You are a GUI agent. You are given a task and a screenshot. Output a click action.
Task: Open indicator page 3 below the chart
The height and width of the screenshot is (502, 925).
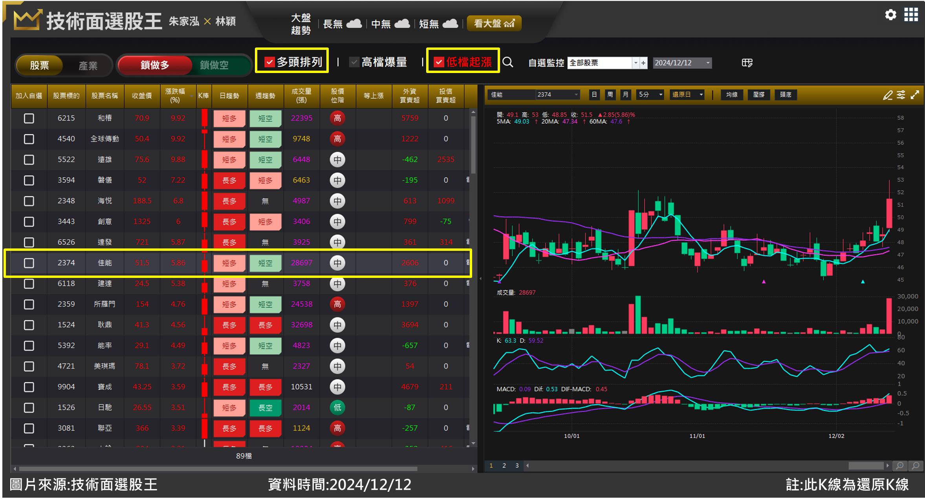click(517, 466)
